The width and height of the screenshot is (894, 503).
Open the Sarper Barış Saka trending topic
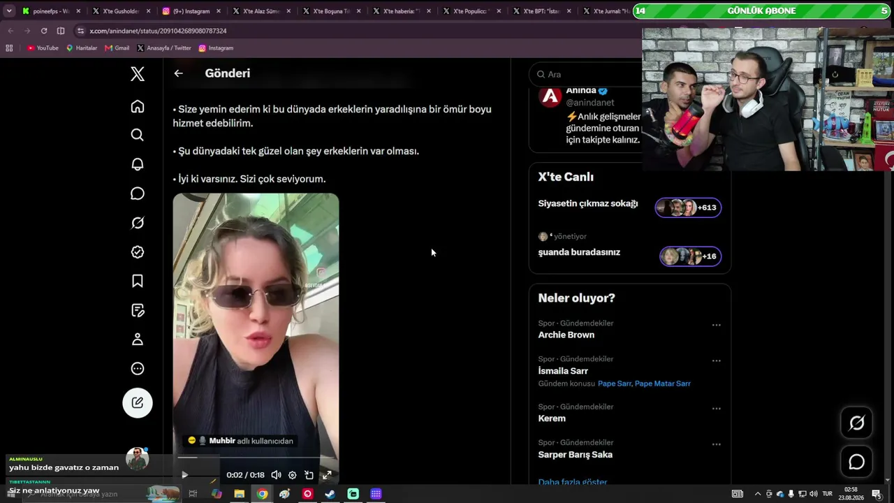click(x=576, y=455)
